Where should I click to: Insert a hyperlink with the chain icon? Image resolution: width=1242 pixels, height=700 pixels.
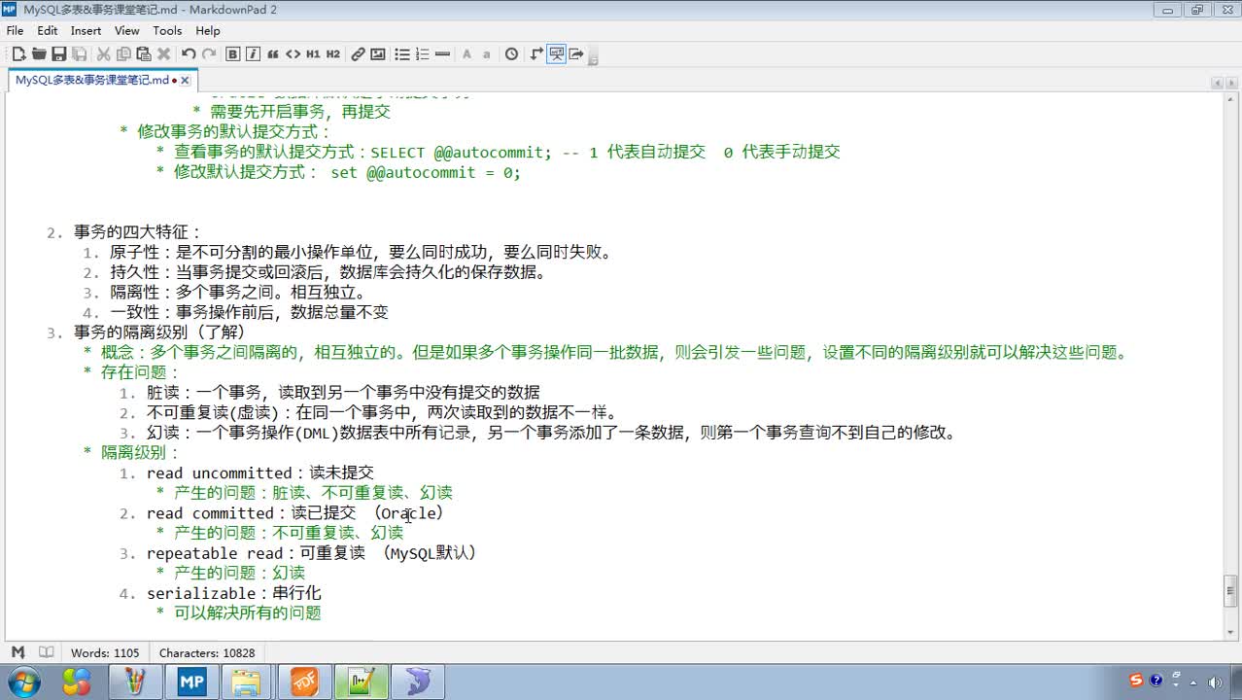(358, 54)
